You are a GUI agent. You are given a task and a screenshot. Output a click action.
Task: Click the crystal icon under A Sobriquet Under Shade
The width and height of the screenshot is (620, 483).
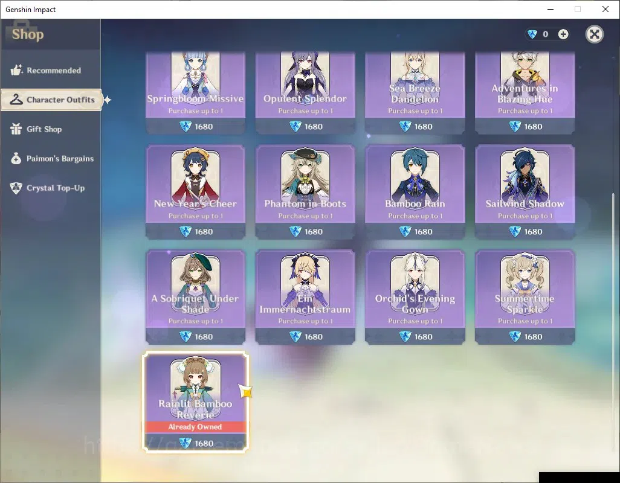tap(186, 336)
